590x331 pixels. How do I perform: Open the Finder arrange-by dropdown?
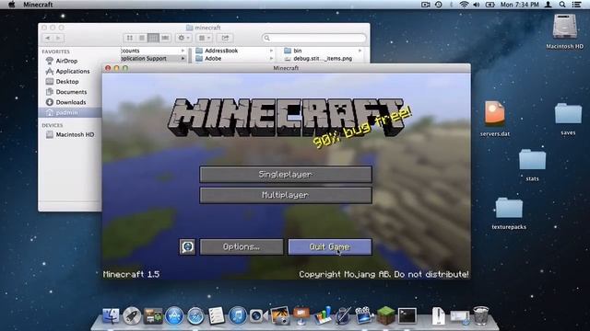pos(205,38)
